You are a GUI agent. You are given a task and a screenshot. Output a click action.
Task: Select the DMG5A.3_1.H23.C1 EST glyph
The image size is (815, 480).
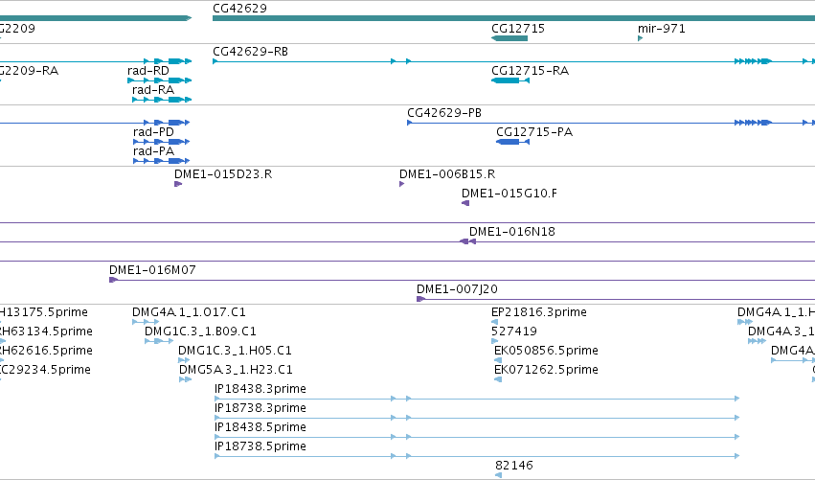[x=186, y=379]
